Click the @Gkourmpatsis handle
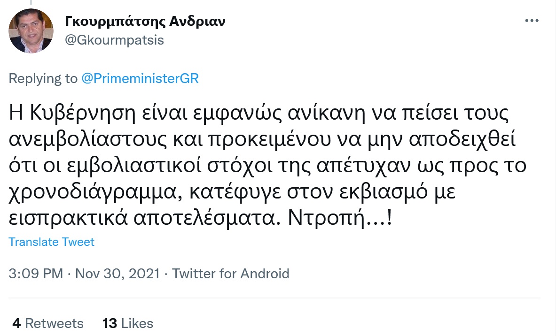The height and width of the screenshot is (336, 556). pos(113,40)
